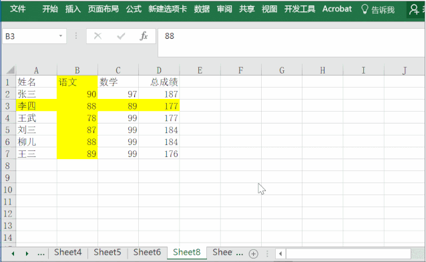This screenshot has width=426, height=262.
Task: Select column A header
Action: click(37, 70)
